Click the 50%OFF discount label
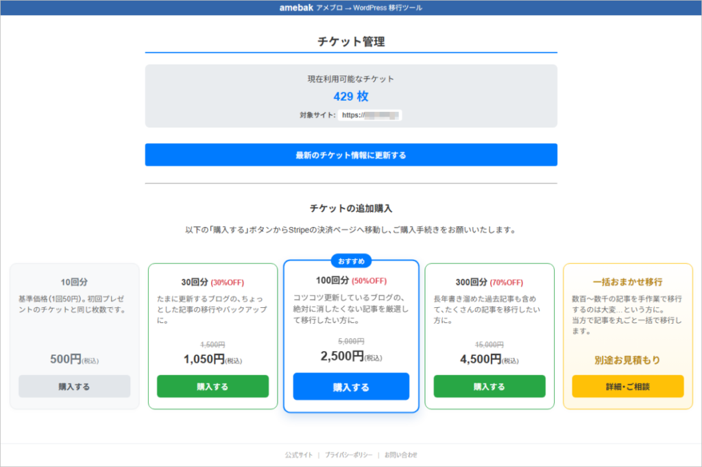 pyautogui.click(x=369, y=281)
